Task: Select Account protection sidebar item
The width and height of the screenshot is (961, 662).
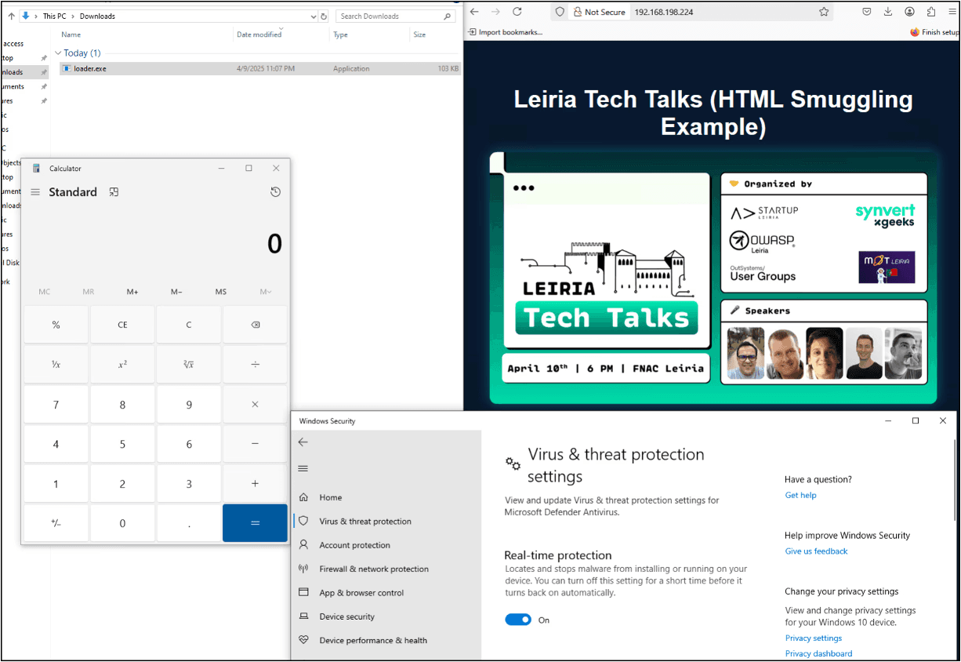Action: coord(386,545)
